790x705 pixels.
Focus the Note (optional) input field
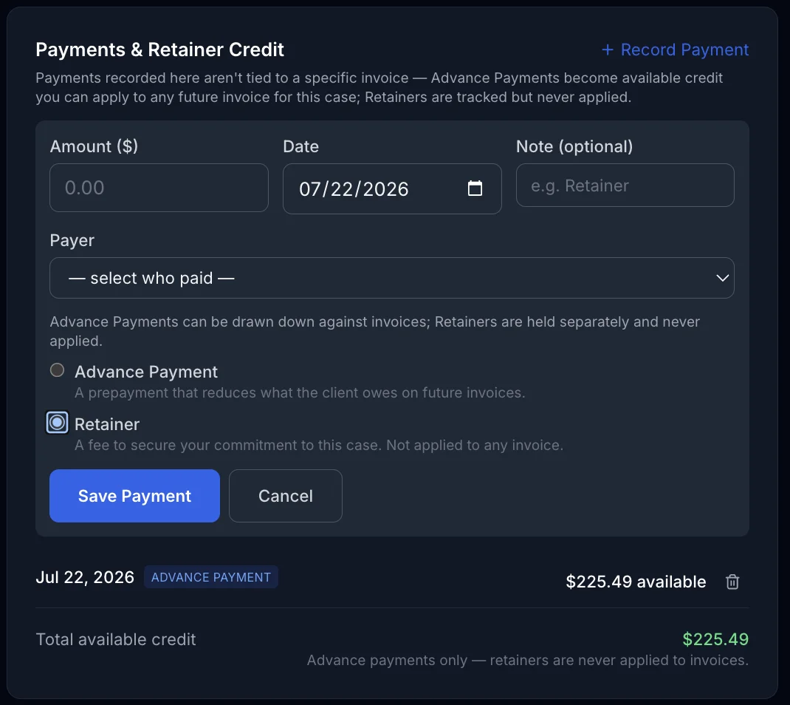(x=625, y=185)
